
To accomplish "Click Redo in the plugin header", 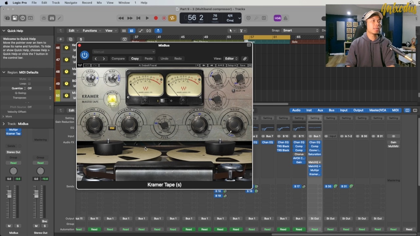I will tap(178, 59).
